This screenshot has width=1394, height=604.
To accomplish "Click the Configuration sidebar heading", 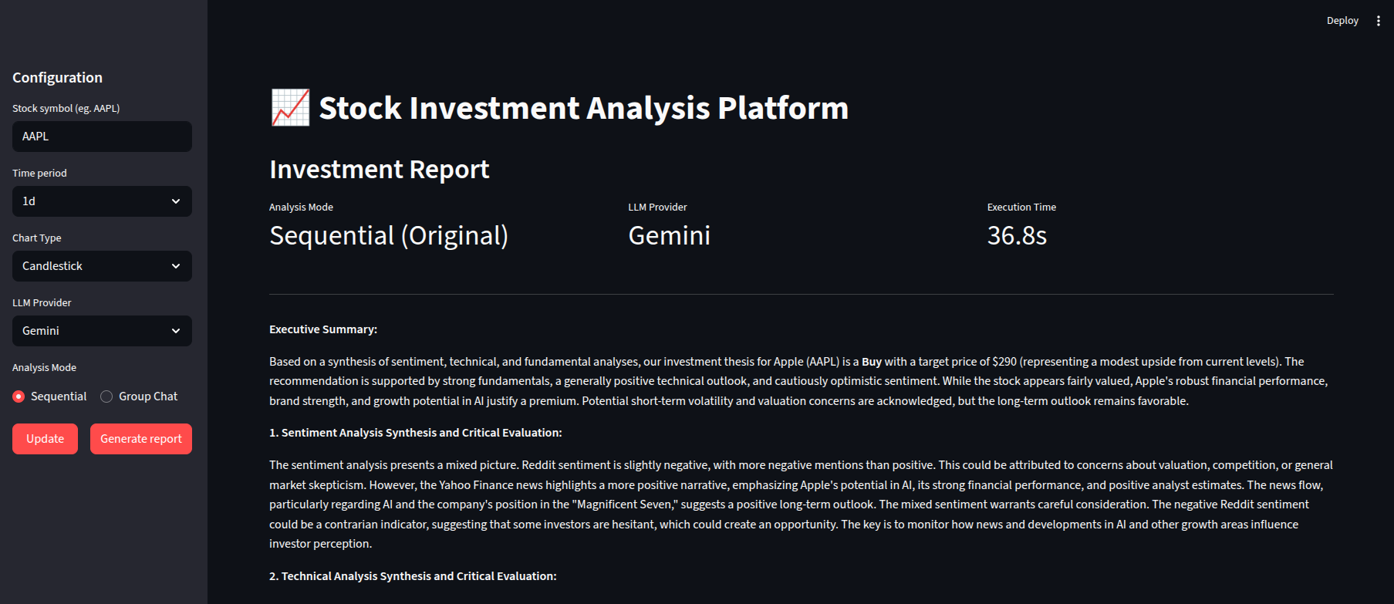I will pyautogui.click(x=57, y=78).
